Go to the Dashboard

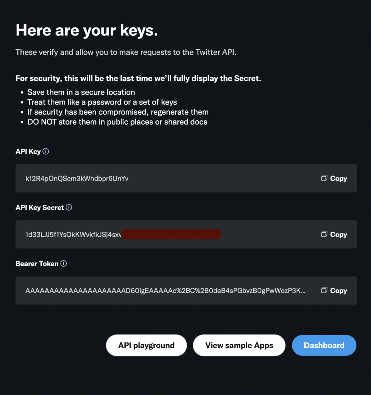point(324,345)
